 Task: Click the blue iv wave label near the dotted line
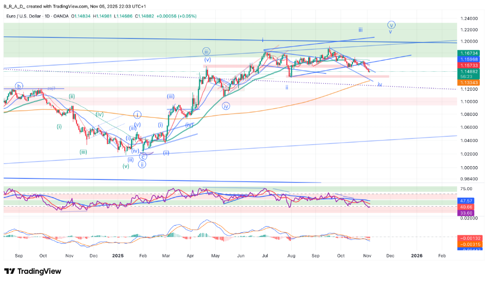[380, 84]
